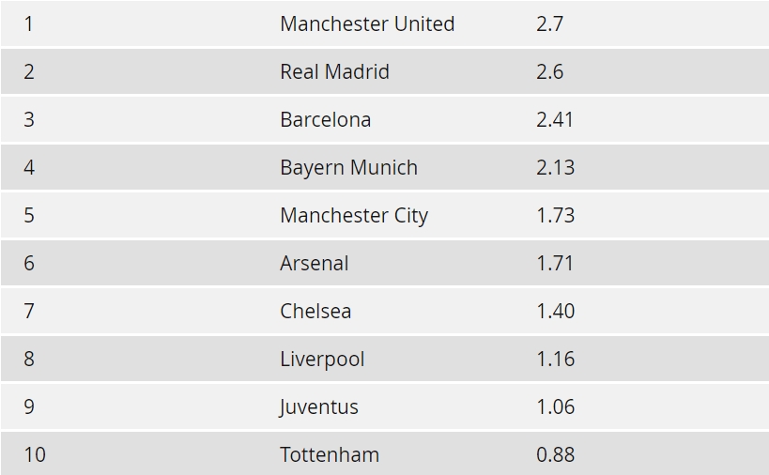The width and height of the screenshot is (769, 475).
Task: Click the Chelsea team name
Action: coord(315,312)
